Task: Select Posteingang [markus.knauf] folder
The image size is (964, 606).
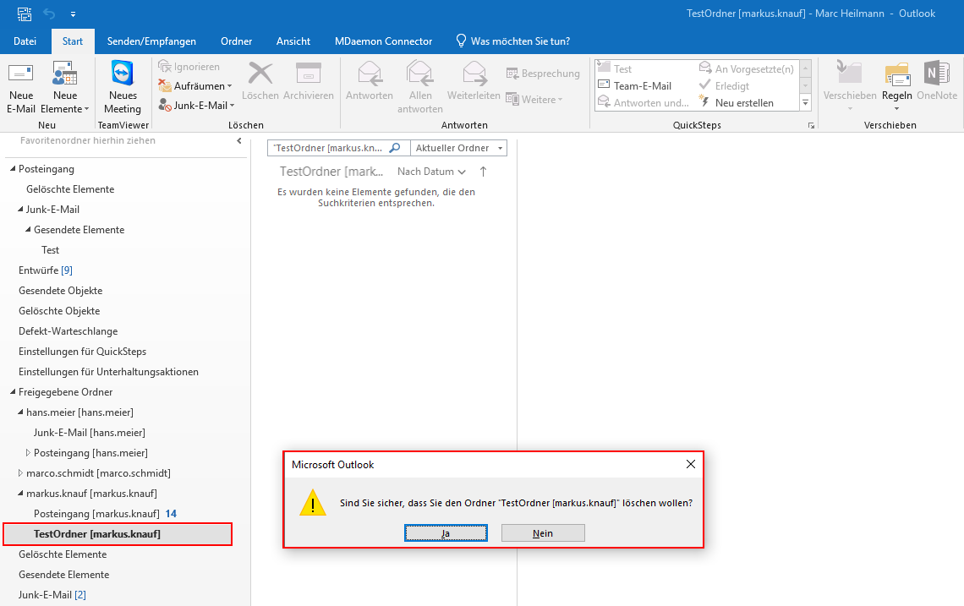Action: 96,514
